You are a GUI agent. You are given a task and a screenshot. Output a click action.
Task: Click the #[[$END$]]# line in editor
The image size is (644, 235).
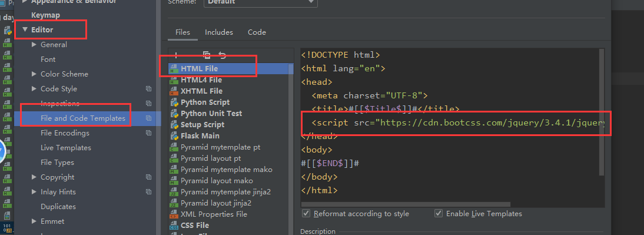pyautogui.click(x=330, y=163)
